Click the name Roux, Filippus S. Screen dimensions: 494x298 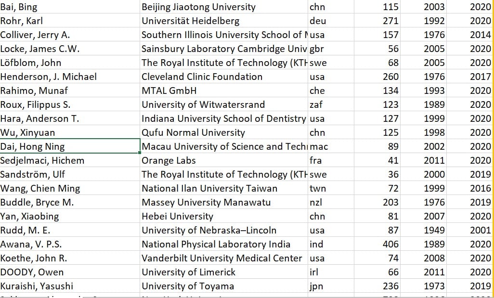(70, 104)
